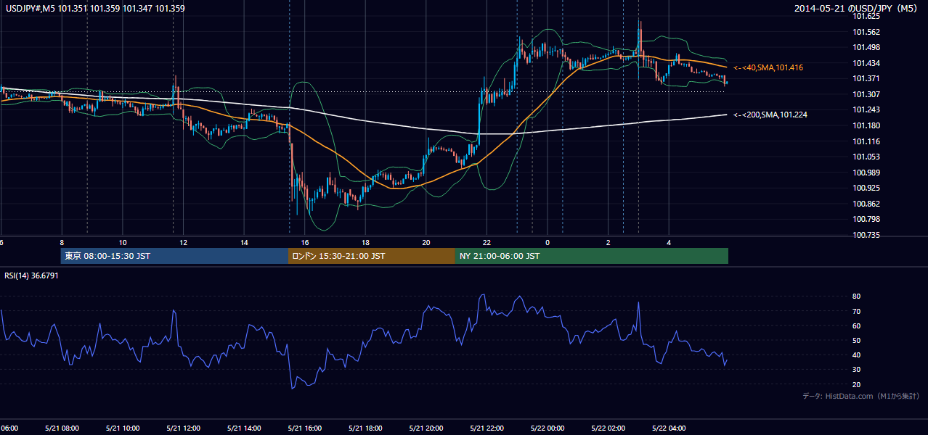Screen dimensions: 928x435
Task: Click RSI scale value 70
Action: 857,311
